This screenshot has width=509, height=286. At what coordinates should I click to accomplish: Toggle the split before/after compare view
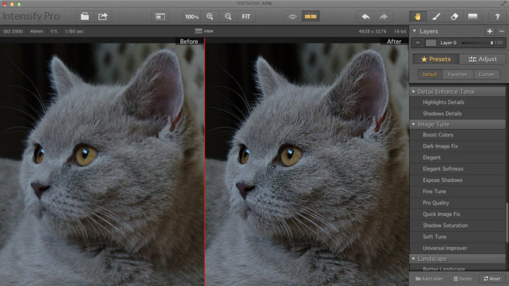(311, 16)
